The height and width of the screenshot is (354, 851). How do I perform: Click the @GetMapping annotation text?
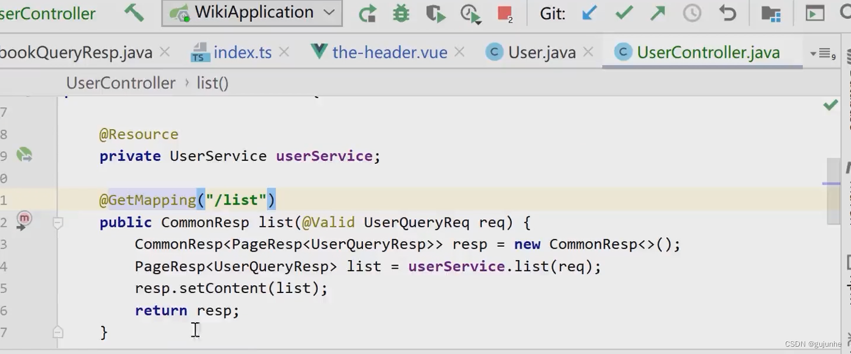(148, 200)
